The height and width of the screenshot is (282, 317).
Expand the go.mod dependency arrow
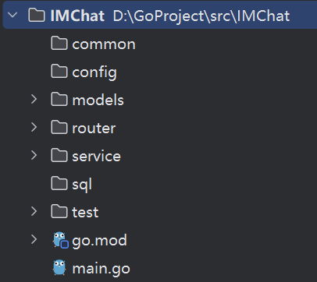pos(34,239)
